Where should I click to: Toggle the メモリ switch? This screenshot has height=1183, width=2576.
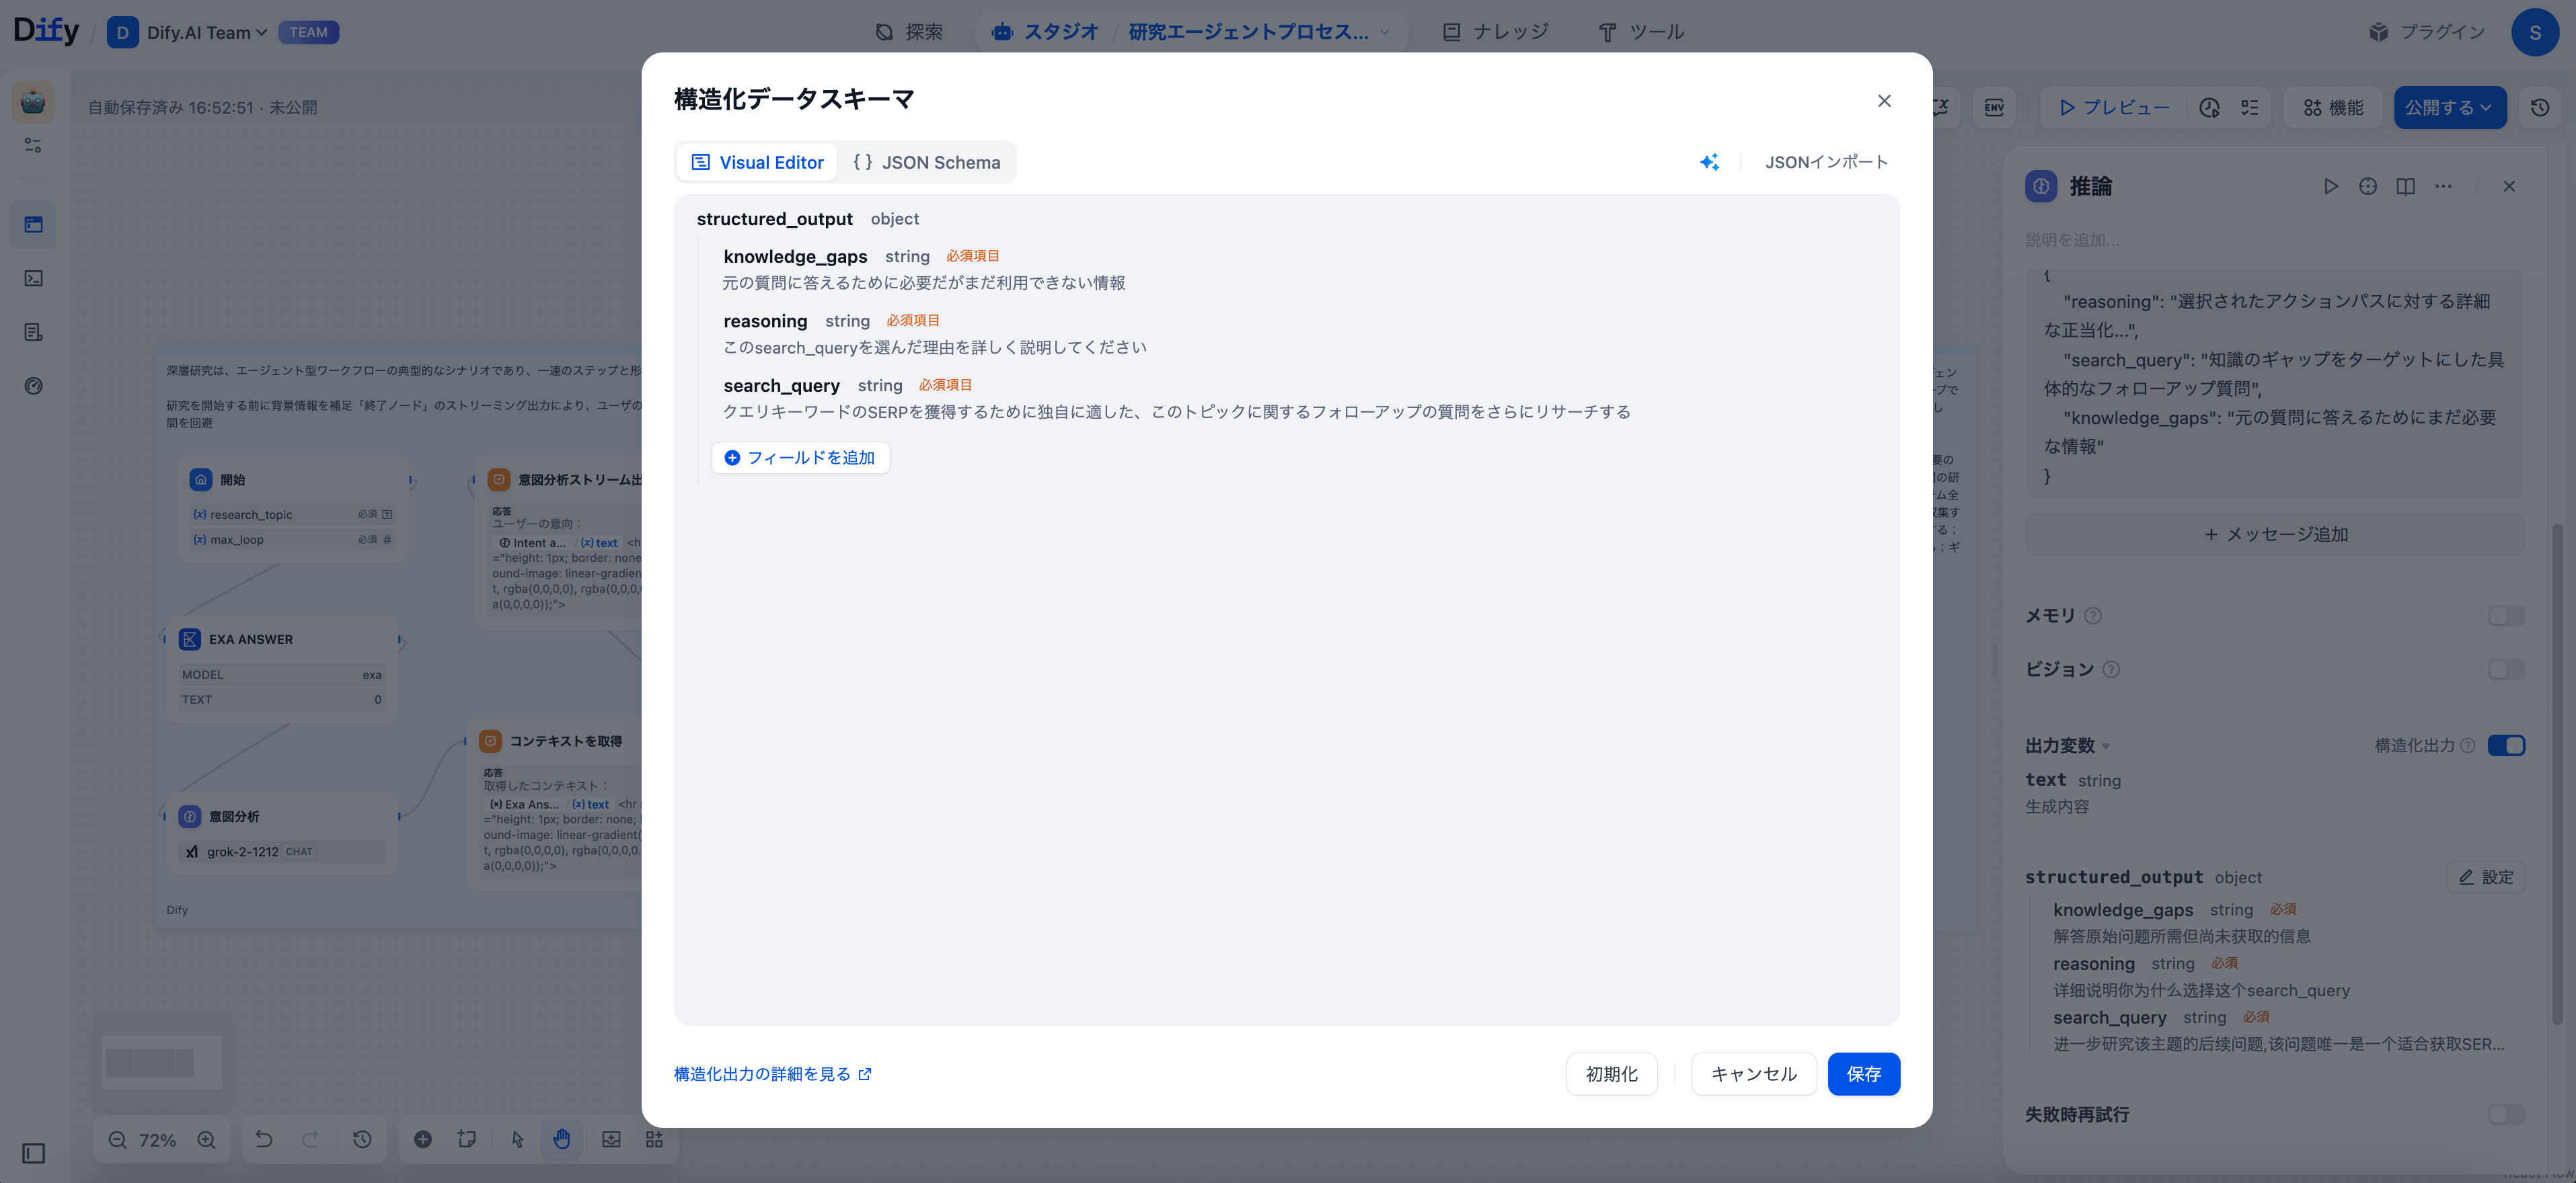[2505, 616]
